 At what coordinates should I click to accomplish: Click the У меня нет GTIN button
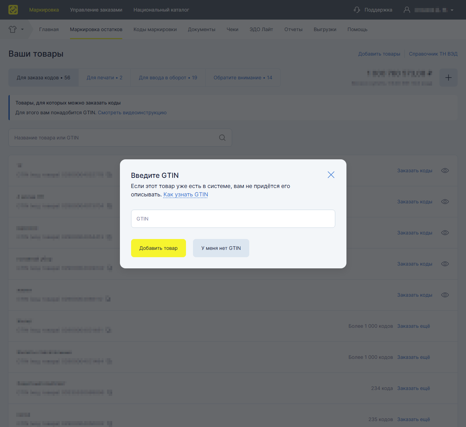[x=221, y=248]
